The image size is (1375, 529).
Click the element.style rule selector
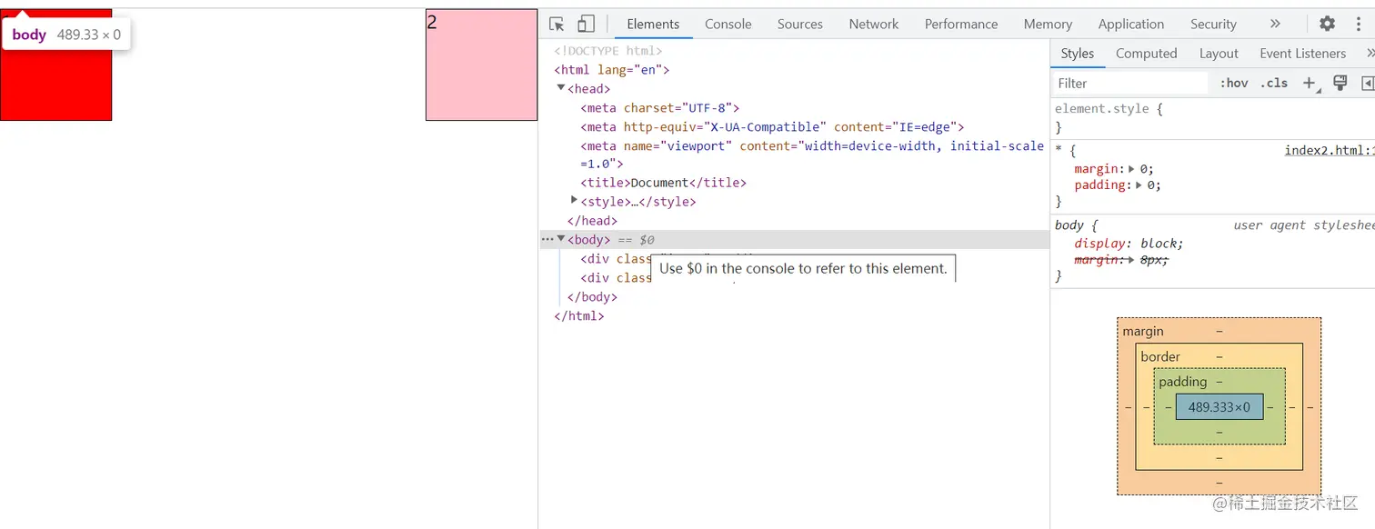1102,109
